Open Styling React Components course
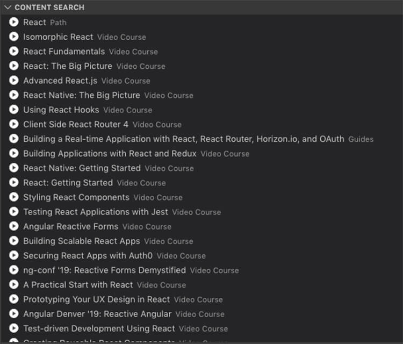403x344 pixels. coord(103,197)
